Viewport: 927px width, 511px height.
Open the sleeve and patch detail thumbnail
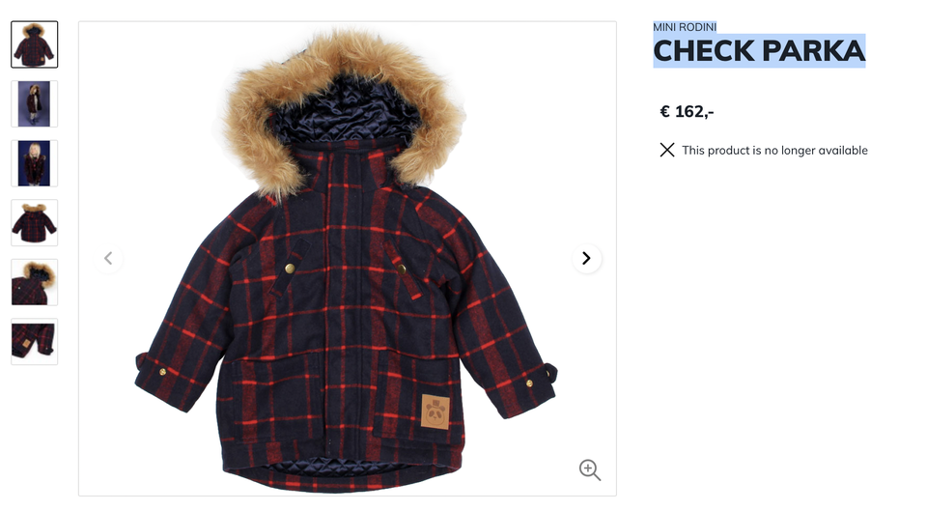[x=35, y=341]
